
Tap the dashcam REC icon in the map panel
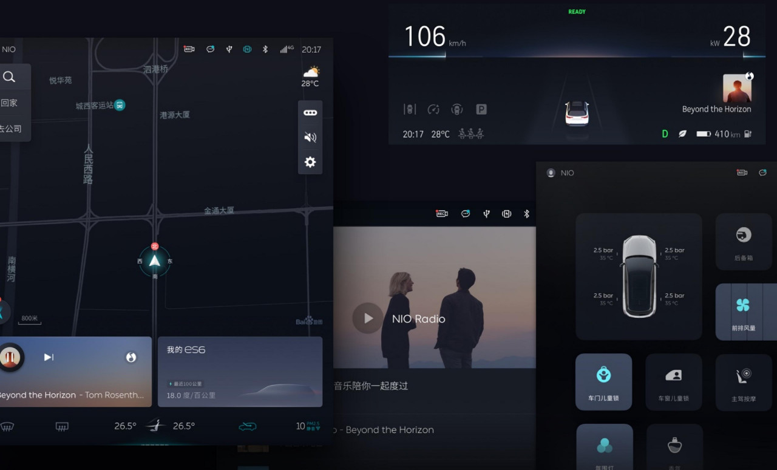tap(189, 49)
